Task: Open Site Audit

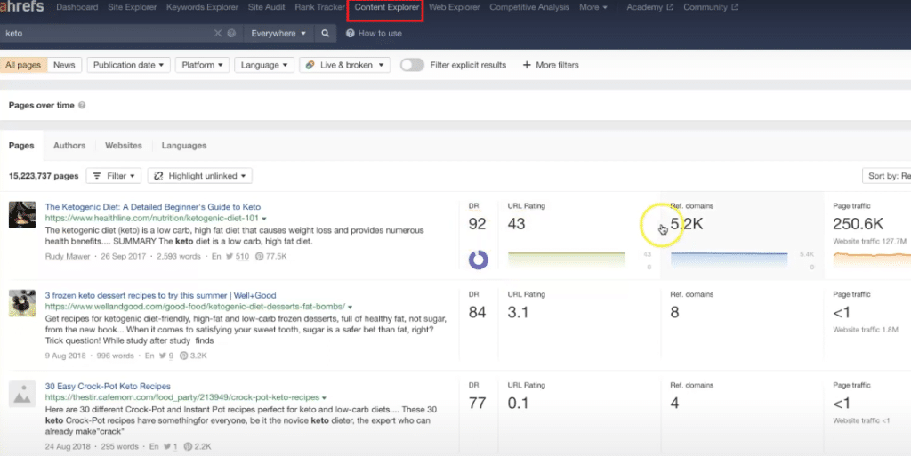Action: pos(267,7)
